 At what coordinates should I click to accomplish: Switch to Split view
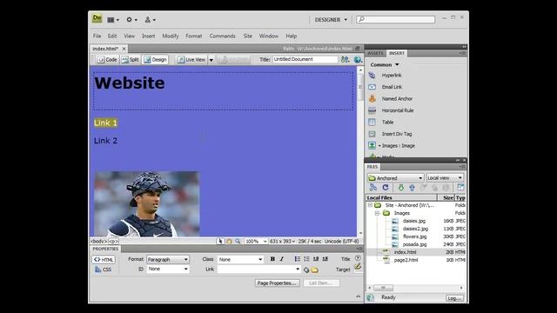[x=131, y=60]
